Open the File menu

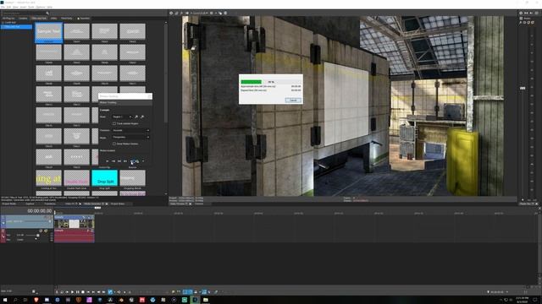pyautogui.click(x=3, y=7)
